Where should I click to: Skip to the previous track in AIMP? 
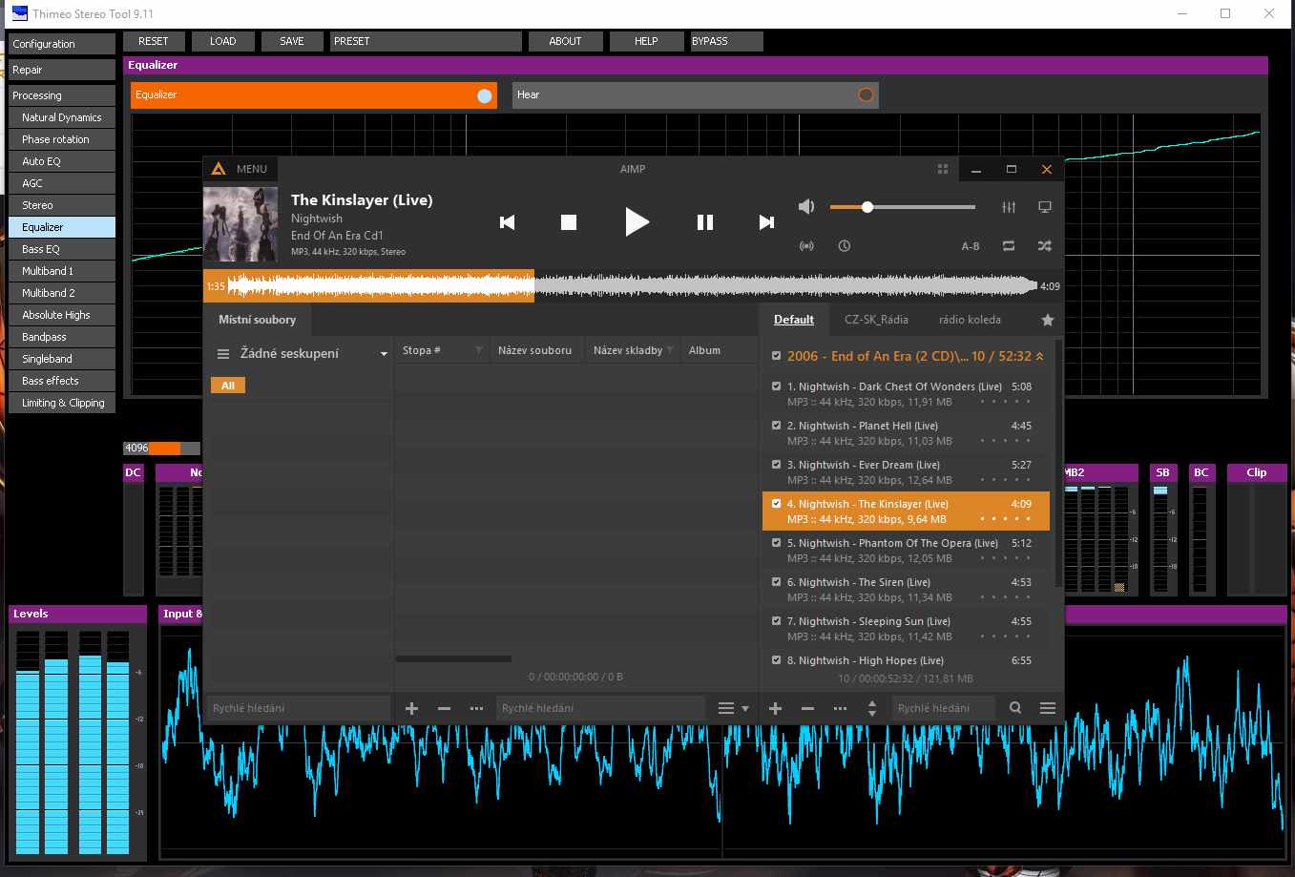click(508, 222)
